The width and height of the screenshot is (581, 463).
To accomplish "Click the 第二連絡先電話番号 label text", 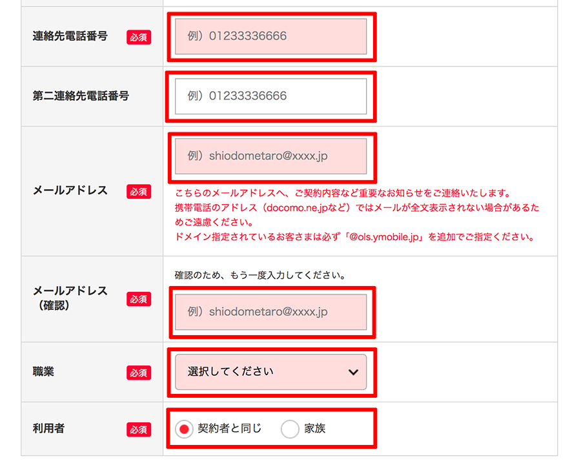I will tap(81, 96).
